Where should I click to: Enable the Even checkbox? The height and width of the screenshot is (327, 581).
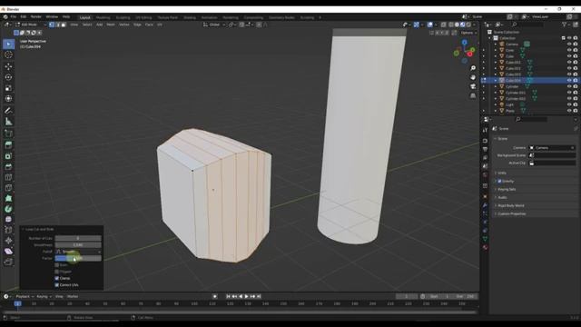56,265
